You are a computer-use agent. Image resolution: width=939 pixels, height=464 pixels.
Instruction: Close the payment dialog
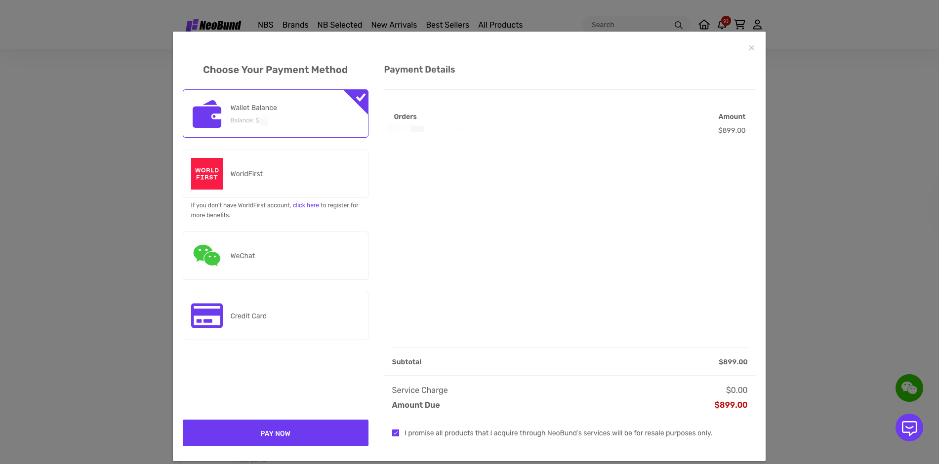(x=751, y=48)
